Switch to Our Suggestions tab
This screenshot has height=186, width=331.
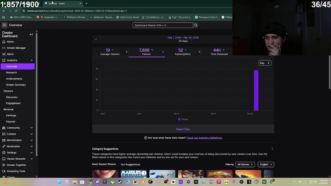coord(130,165)
